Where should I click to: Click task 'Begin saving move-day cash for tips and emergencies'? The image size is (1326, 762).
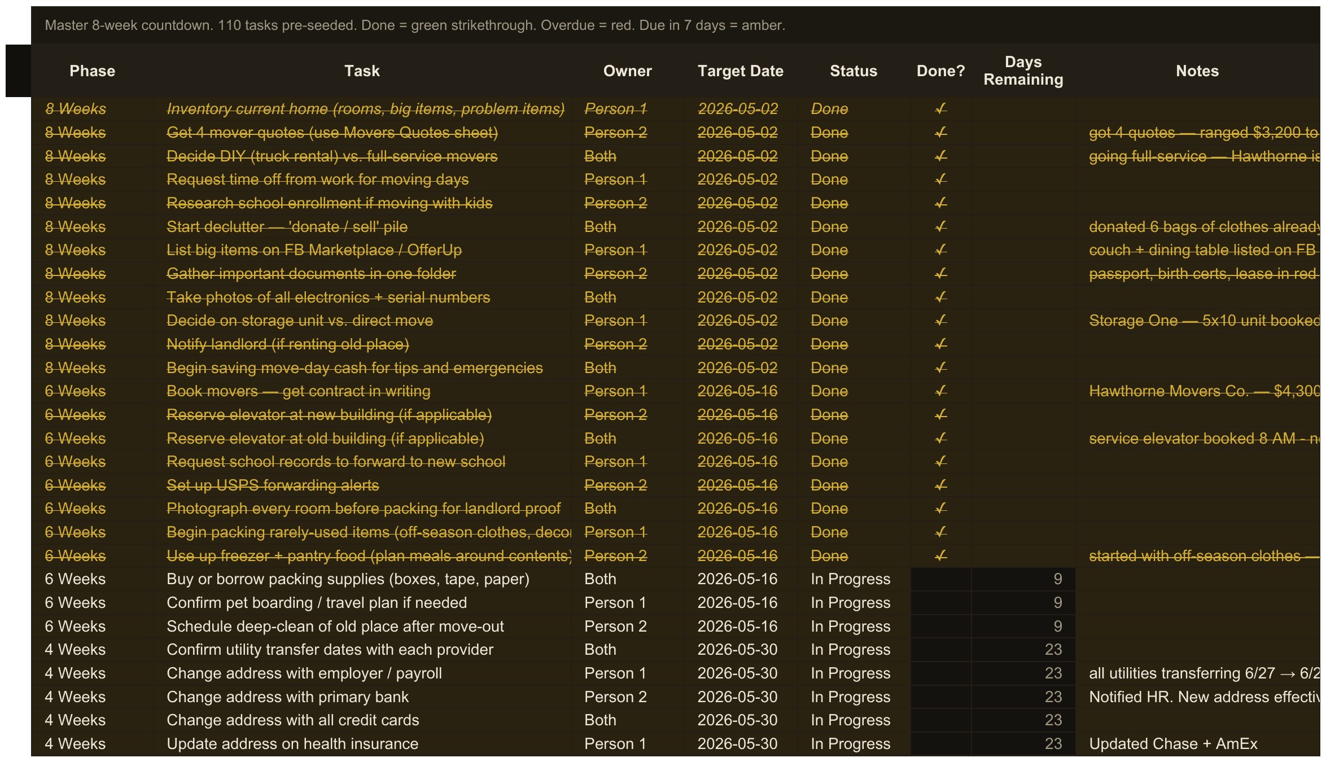coord(355,368)
